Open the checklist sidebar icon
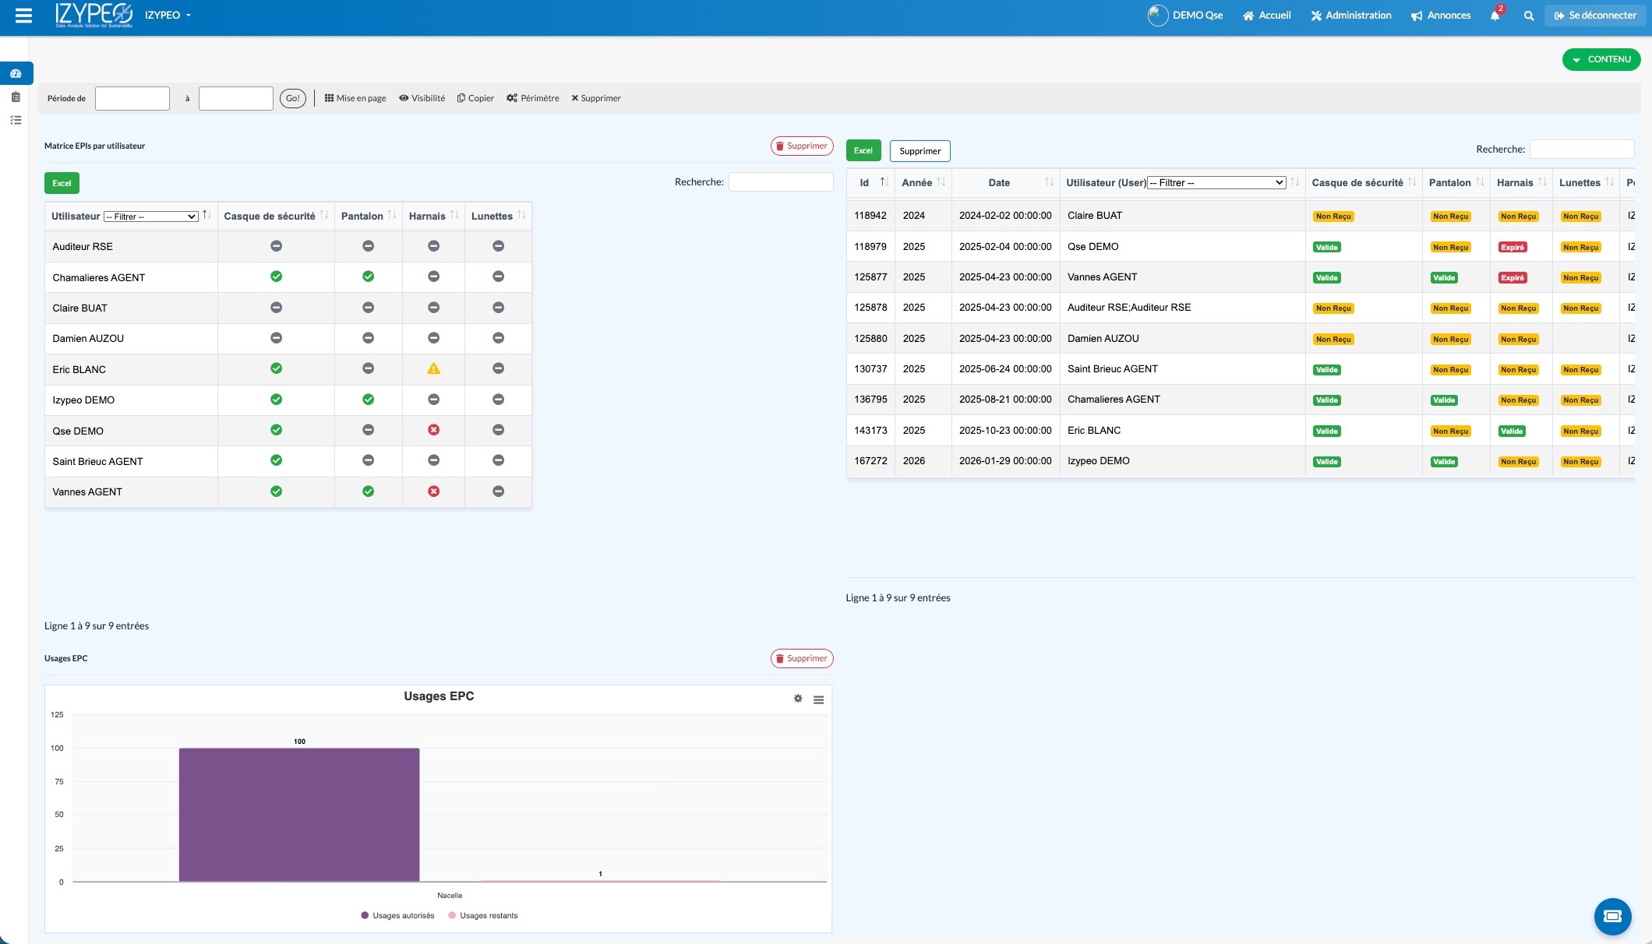Screen dimensions: 1652x944 tap(16, 120)
